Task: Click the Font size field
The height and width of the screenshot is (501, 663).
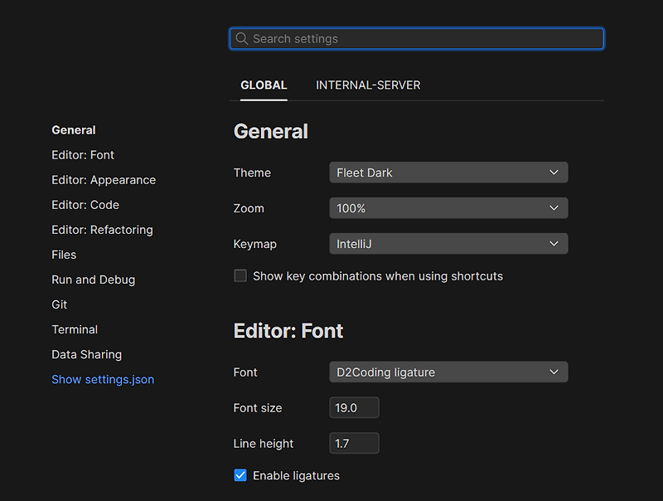Action: tap(354, 408)
